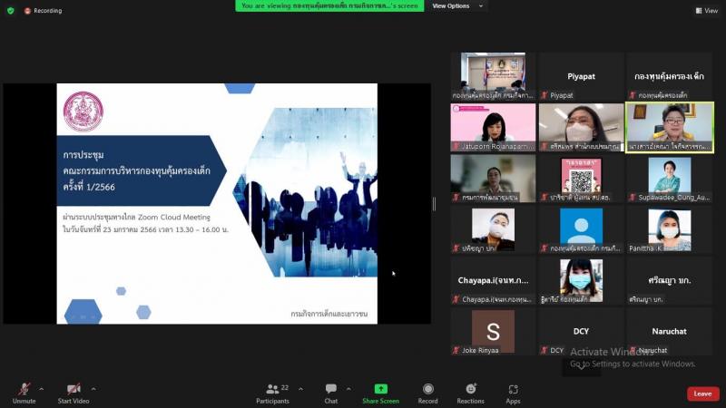Click the round pink emblem on the slide
Viewport: 726px width, 408px height.
83,112
